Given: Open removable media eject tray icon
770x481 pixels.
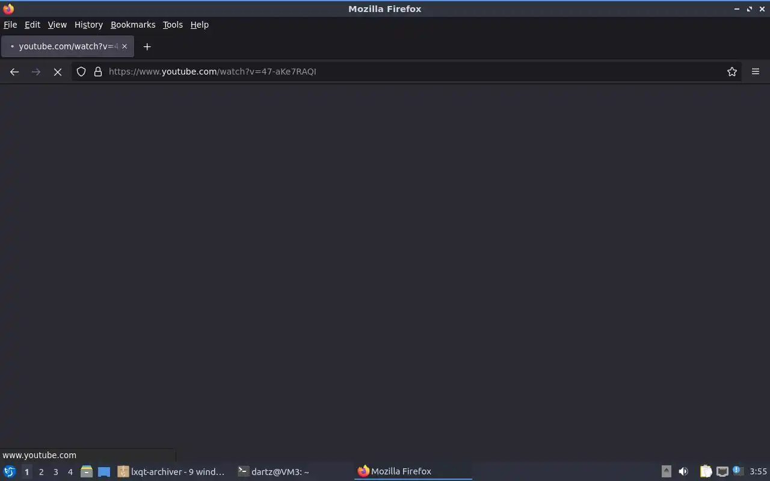Looking at the screenshot, I should (666, 471).
